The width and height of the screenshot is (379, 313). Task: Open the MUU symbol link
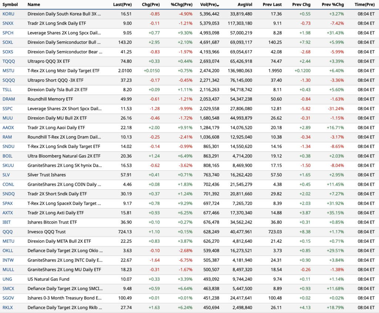[x=8, y=118]
